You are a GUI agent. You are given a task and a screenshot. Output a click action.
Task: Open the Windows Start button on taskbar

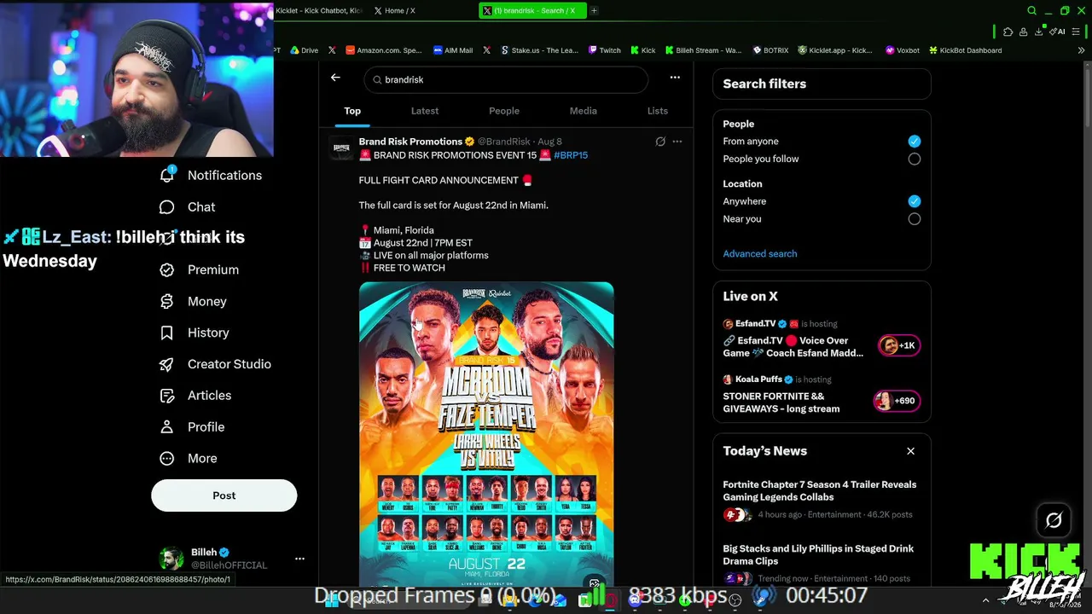[x=333, y=600]
